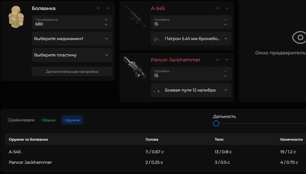Remove the A-545 weapon with minus icon
Screen dimensions: 306x174
click(227, 8)
